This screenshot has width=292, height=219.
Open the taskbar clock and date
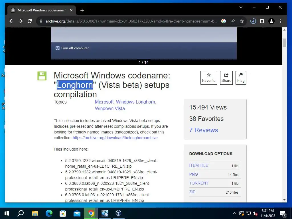pyautogui.click(x=268, y=213)
